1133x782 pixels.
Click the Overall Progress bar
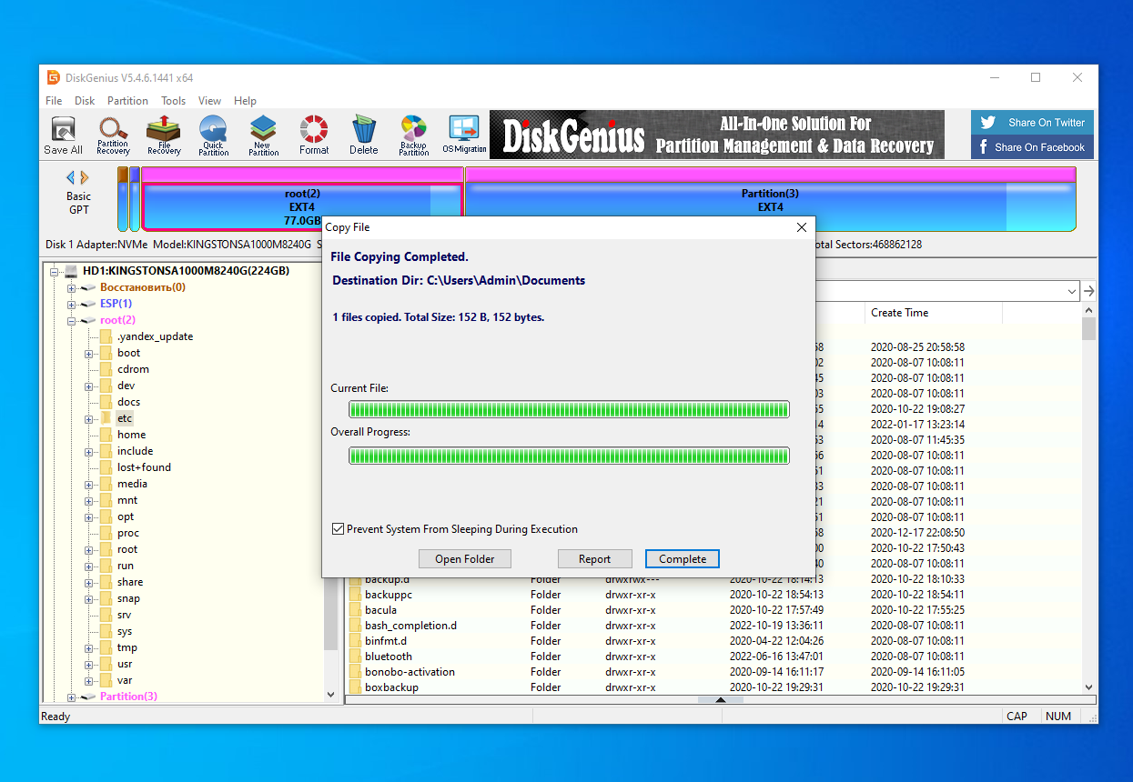pos(568,456)
